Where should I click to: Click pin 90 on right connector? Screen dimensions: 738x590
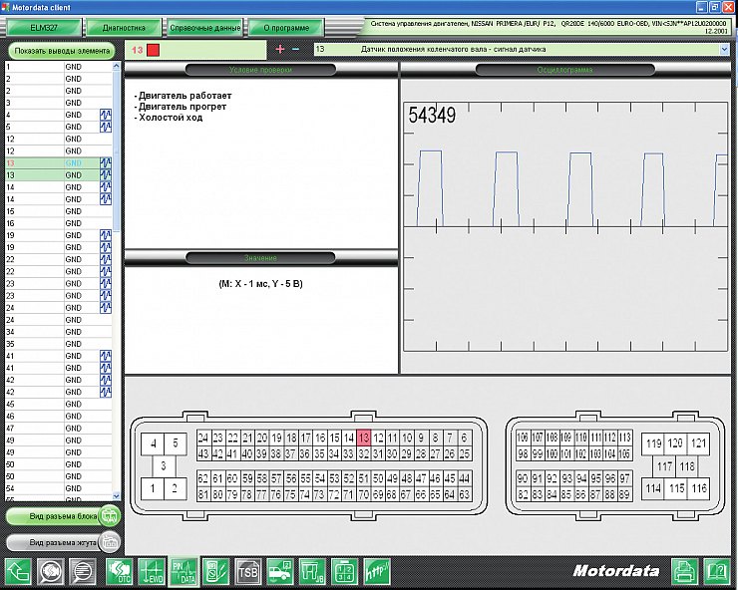[523, 478]
